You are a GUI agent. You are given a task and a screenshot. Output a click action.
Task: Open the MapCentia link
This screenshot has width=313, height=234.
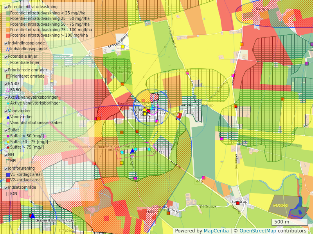click(216, 231)
